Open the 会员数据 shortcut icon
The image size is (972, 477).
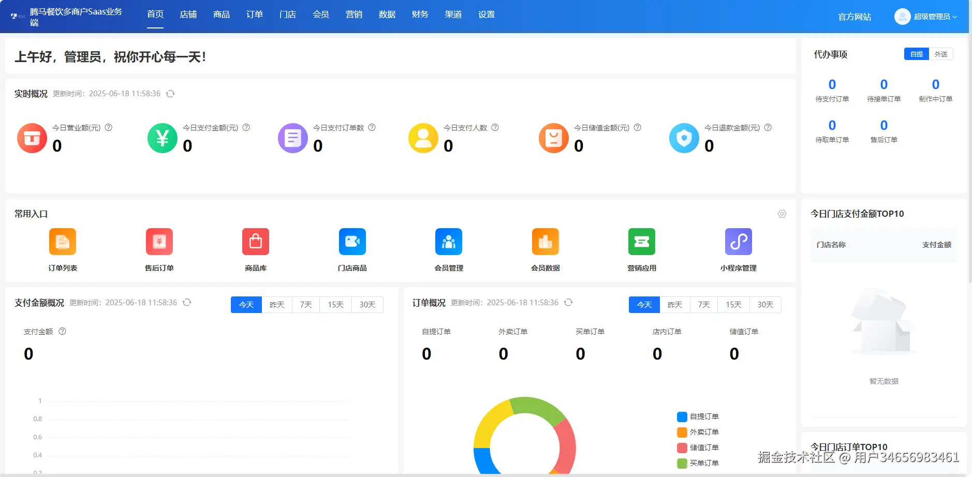click(546, 242)
